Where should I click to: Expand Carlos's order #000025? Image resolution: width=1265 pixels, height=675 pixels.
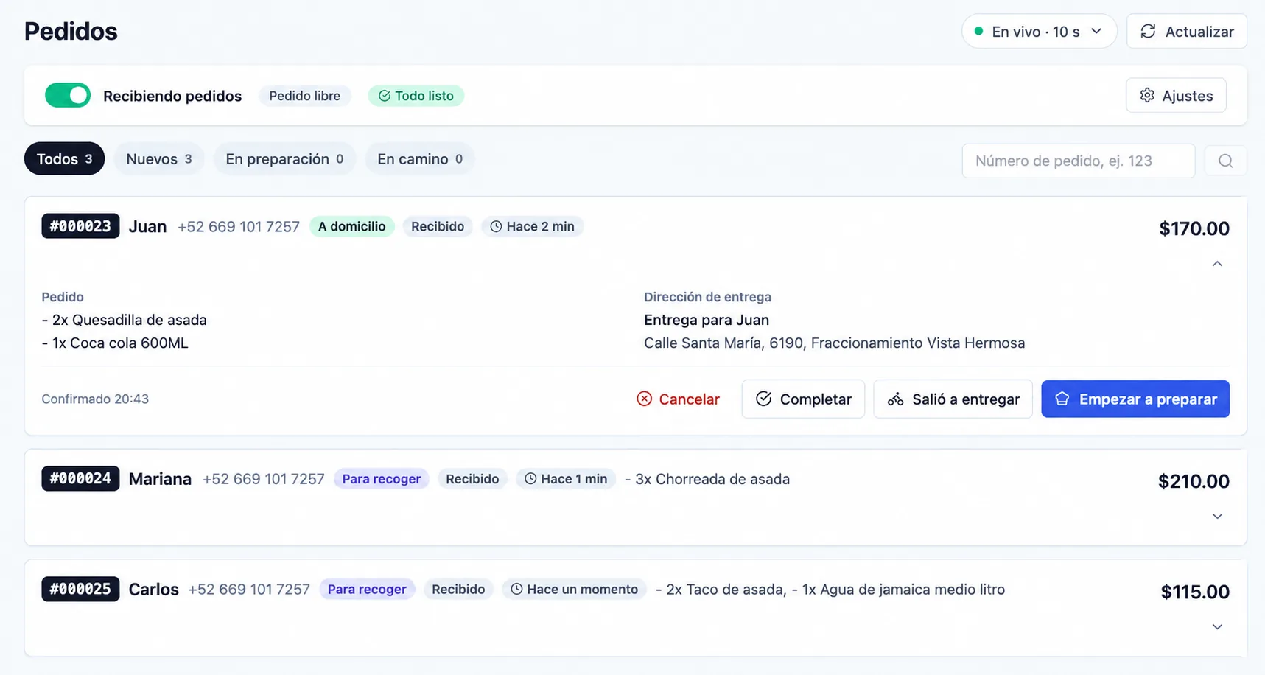(1217, 627)
